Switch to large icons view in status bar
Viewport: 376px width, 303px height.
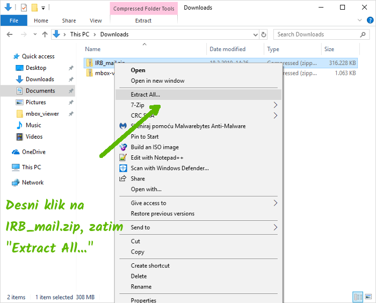click(367, 297)
